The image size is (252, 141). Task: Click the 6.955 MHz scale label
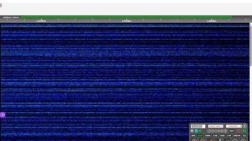point(126,21)
